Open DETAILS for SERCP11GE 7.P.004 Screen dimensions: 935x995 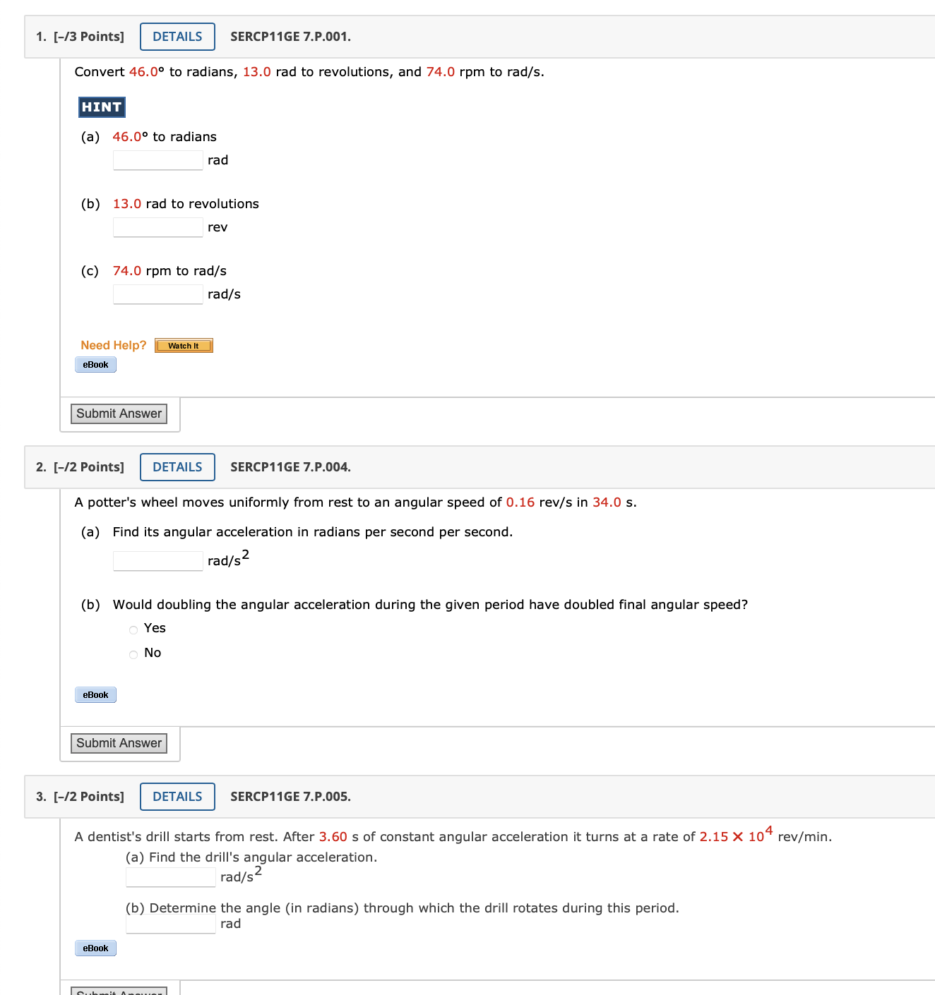[x=177, y=467]
